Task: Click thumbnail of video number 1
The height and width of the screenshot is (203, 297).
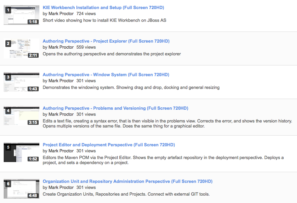Action: pyautogui.click(x=22, y=15)
